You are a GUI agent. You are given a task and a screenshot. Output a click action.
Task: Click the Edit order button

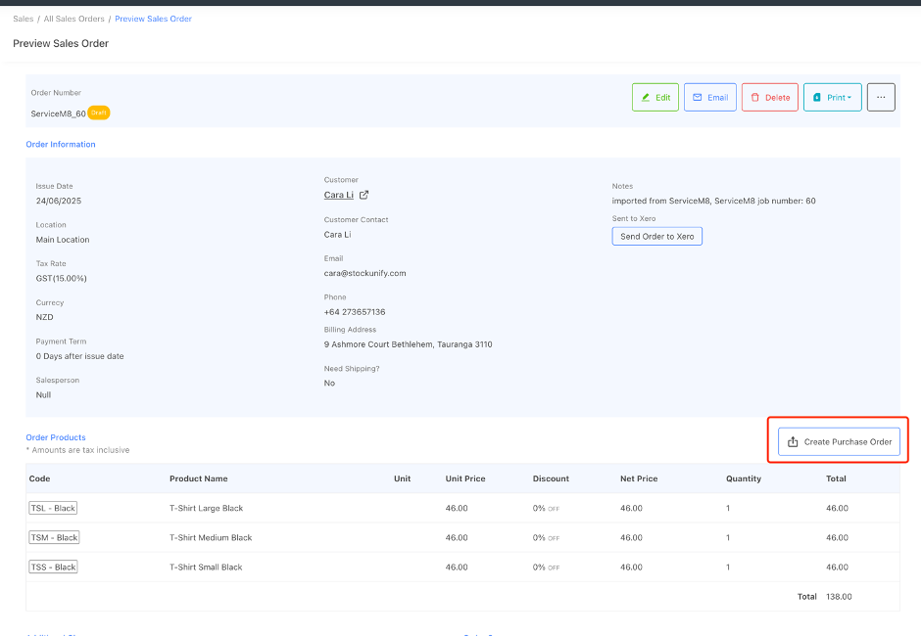[x=655, y=98]
